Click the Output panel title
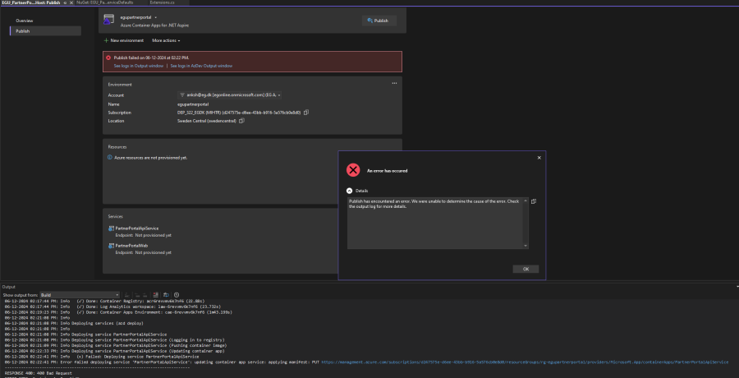Viewport: 739px width, 378px height. point(8,287)
